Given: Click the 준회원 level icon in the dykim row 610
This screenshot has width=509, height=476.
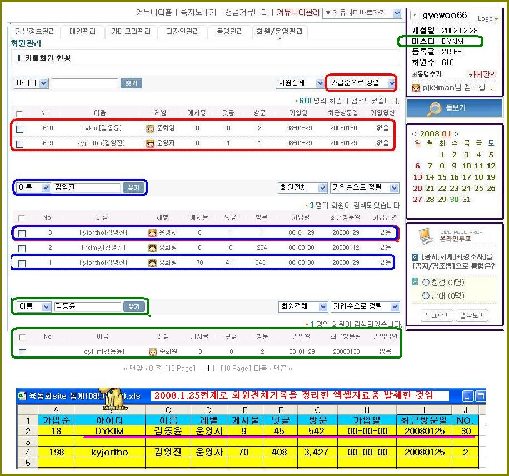Looking at the screenshot, I should [x=150, y=128].
